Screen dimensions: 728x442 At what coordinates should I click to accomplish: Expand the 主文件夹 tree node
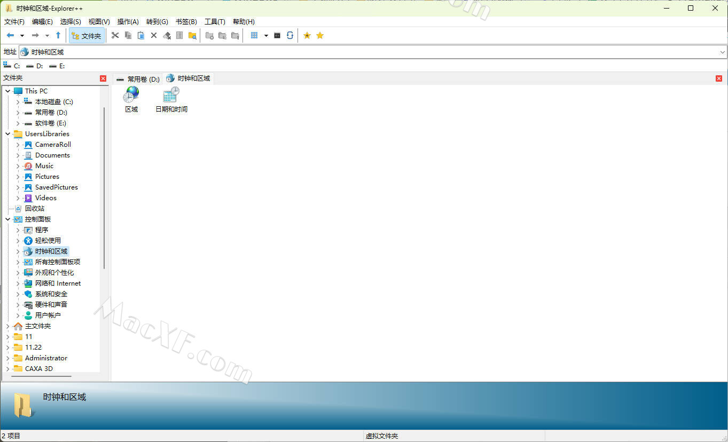pos(8,326)
